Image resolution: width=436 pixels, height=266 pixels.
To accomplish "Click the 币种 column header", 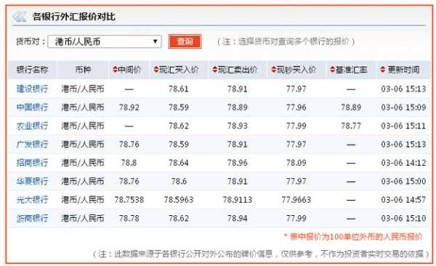I will click(83, 70).
